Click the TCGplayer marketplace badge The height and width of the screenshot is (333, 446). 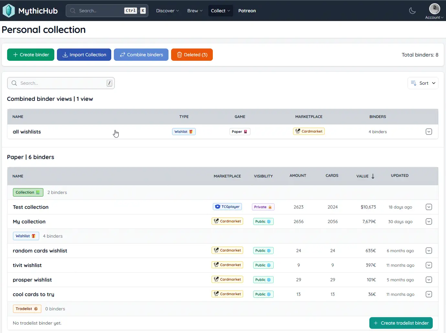click(x=227, y=207)
